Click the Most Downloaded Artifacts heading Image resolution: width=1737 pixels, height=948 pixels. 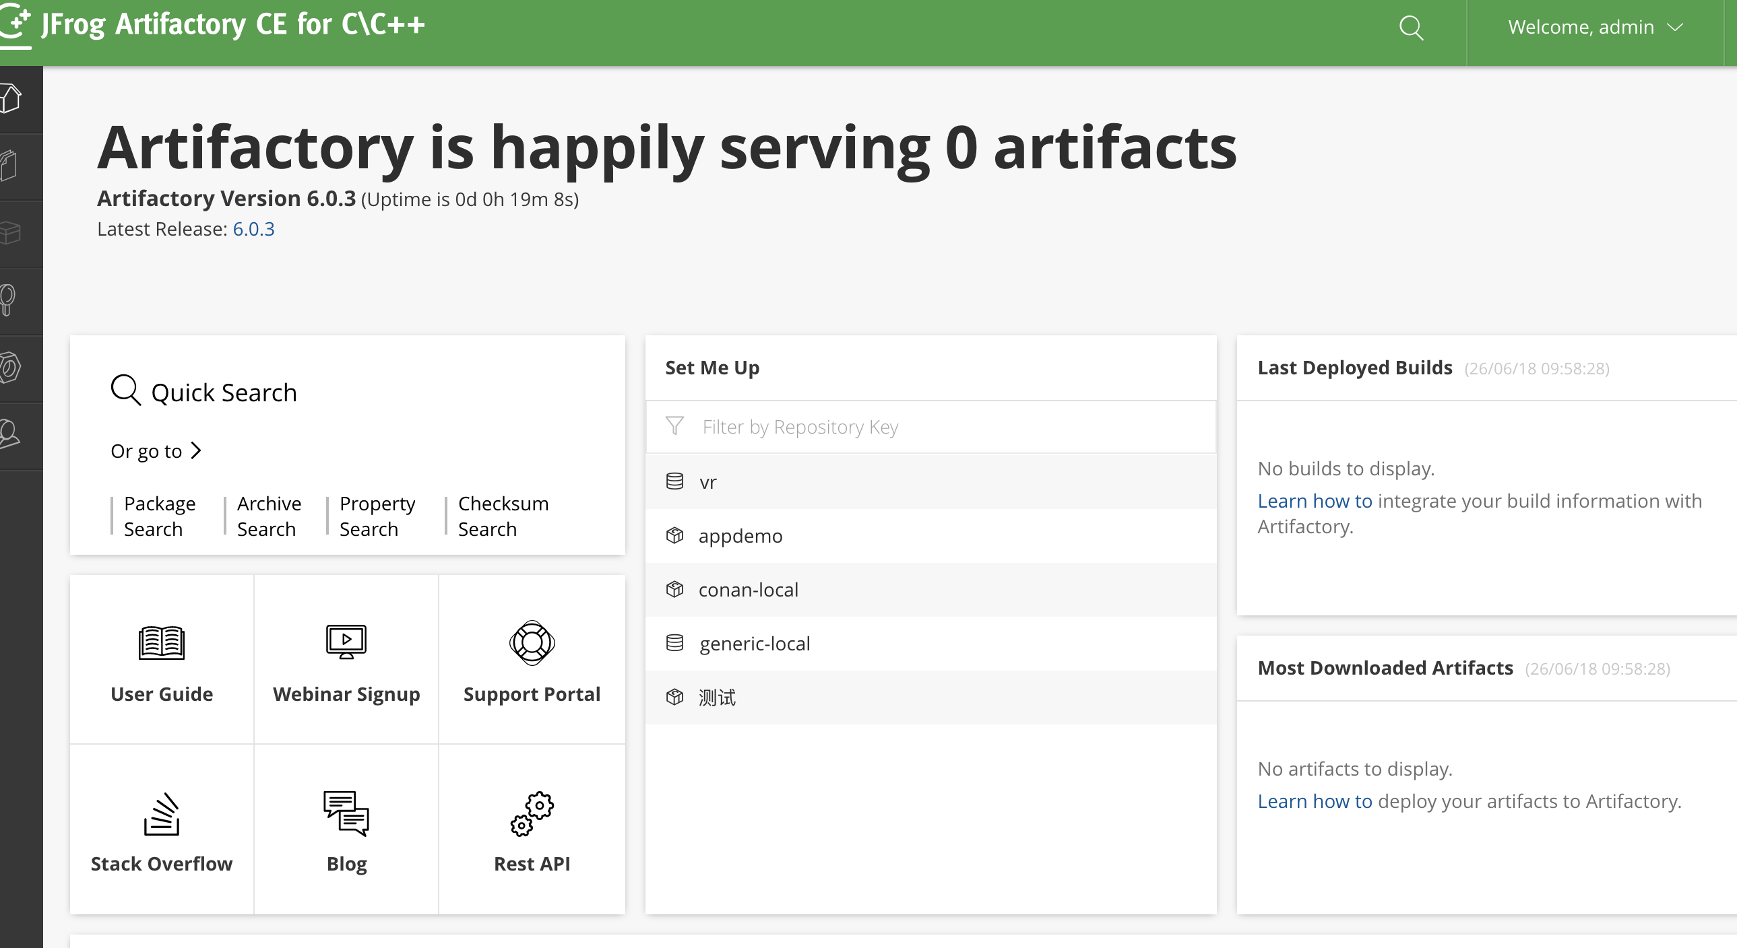pyautogui.click(x=1385, y=669)
